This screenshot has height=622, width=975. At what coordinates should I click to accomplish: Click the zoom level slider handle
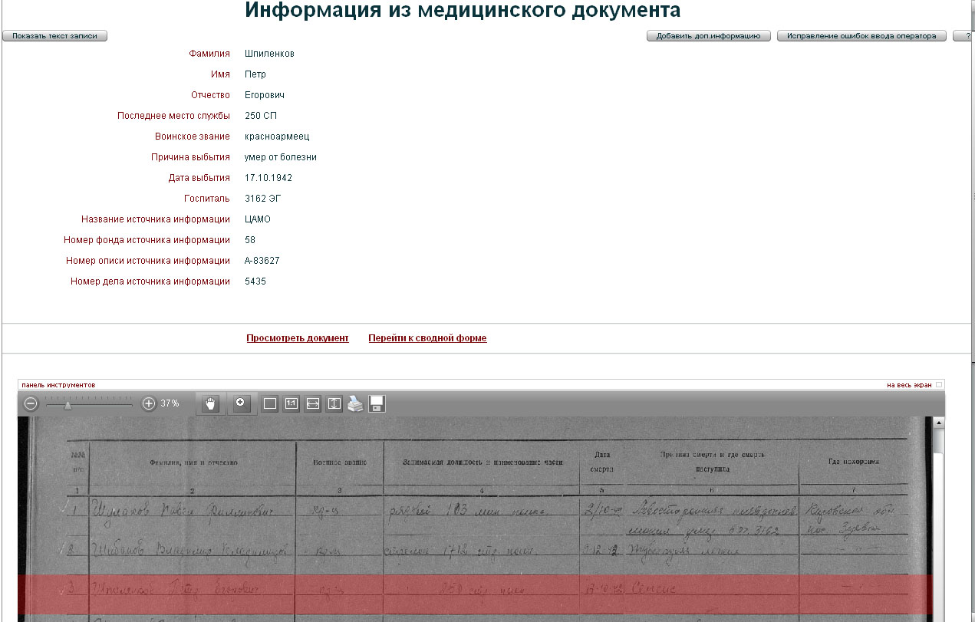pos(68,405)
